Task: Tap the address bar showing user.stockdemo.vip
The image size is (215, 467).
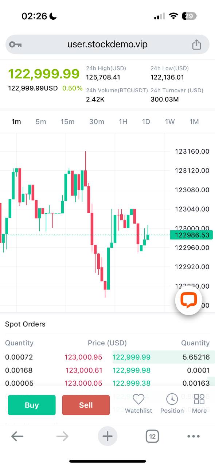Action: point(107,44)
